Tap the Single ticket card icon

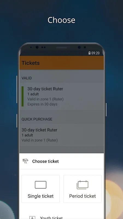[x=40, y=185]
